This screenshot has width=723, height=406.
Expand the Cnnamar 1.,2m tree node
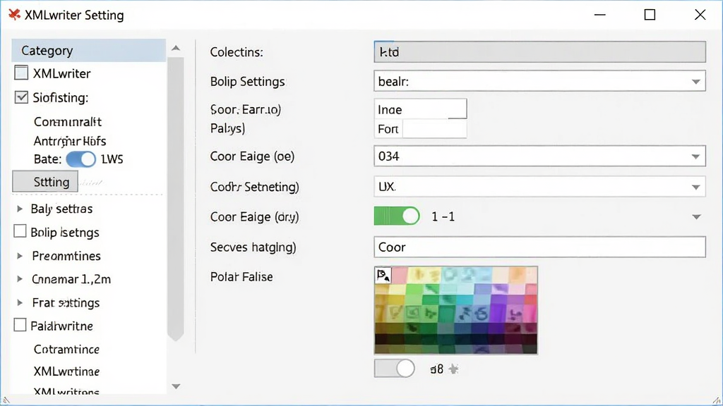pos(20,279)
